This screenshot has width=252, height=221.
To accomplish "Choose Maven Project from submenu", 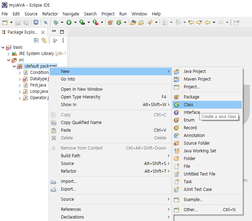I will click(x=207, y=79).
